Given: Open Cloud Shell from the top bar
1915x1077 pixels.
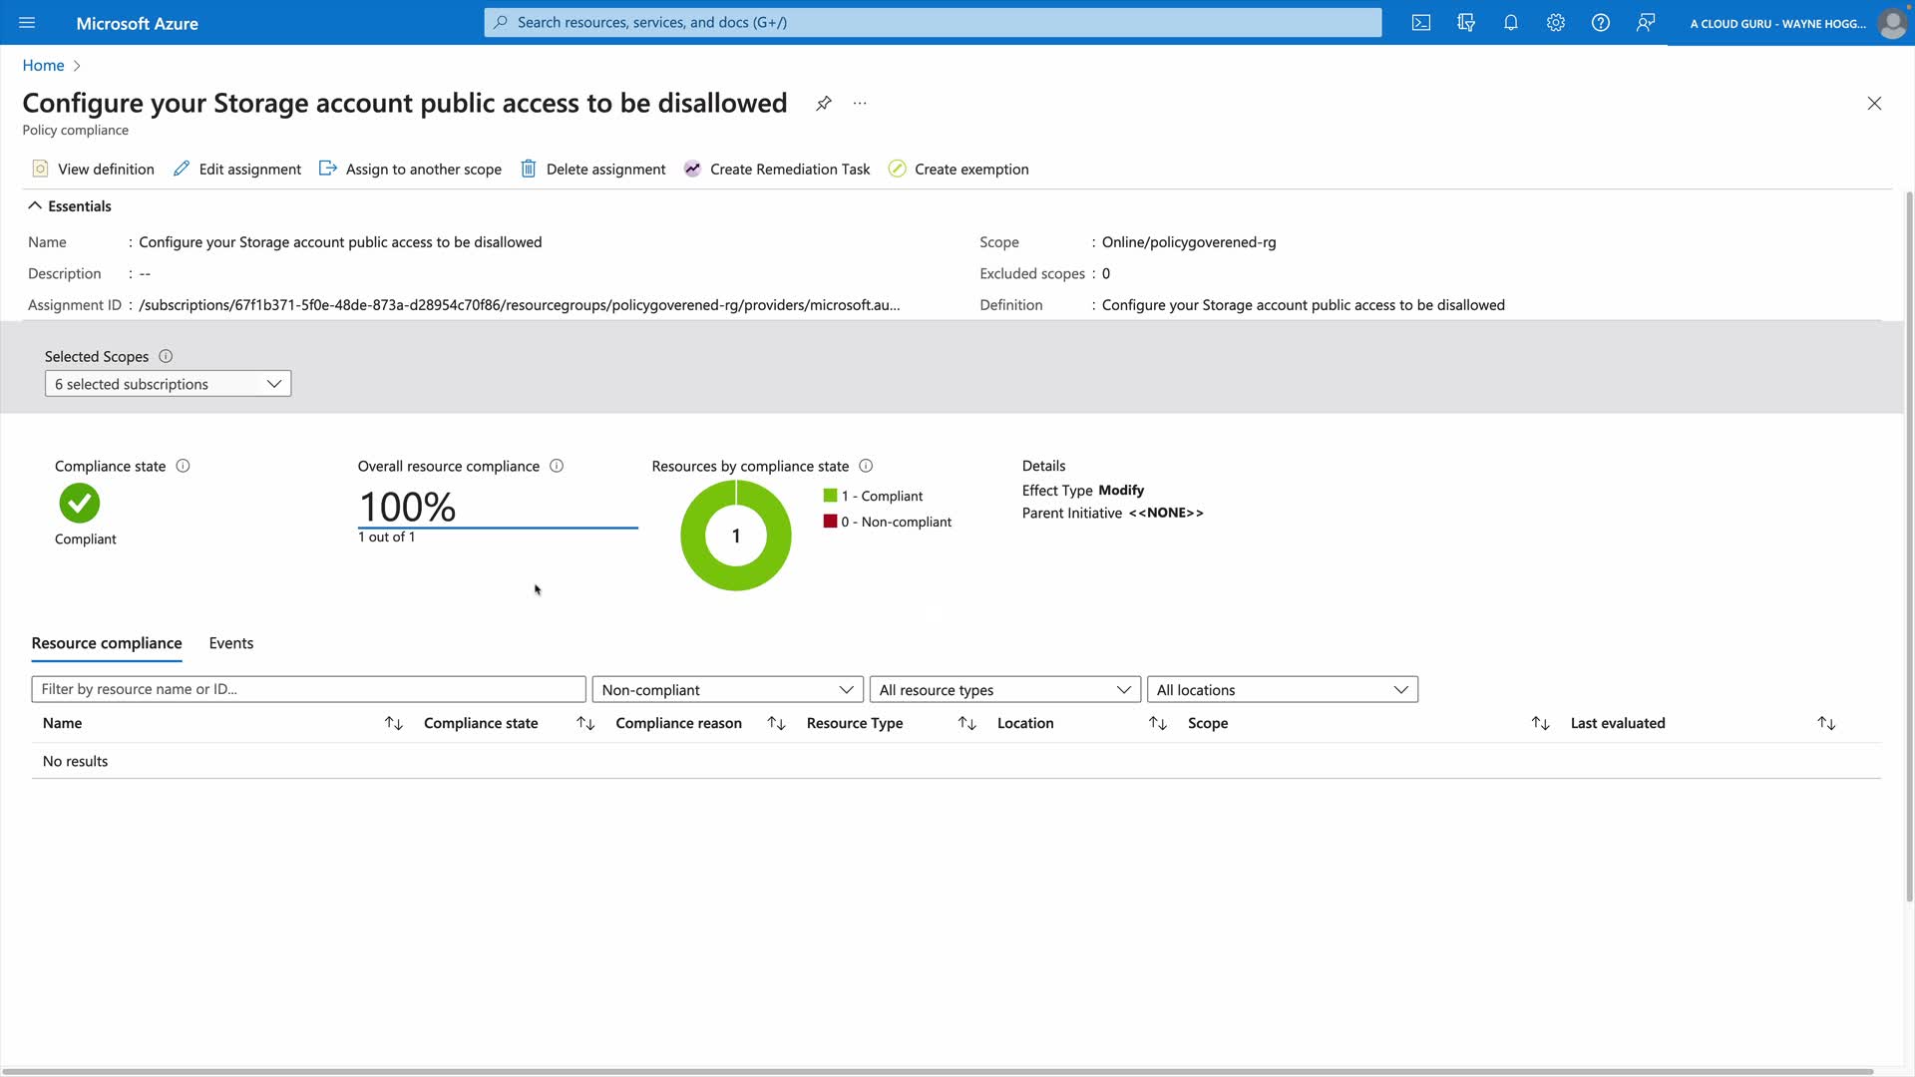Looking at the screenshot, I should click(1421, 23).
